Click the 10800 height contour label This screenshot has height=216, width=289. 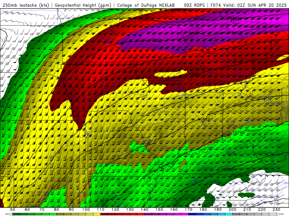(x=227, y=170)
